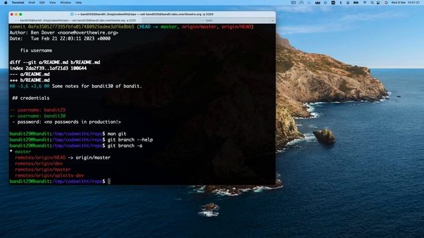This screenshot has width=424, height=238.
Task: Click the 'diff --git a/README.md' line
Action: pyautogui.click(x=55, y=62)
